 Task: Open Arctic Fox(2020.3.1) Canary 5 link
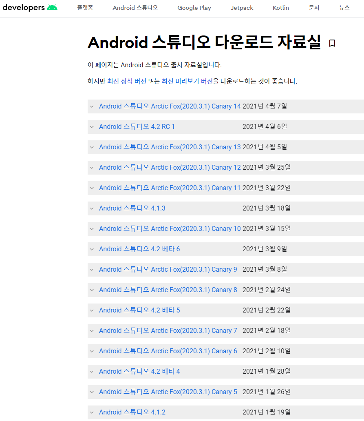click(168, 392)
